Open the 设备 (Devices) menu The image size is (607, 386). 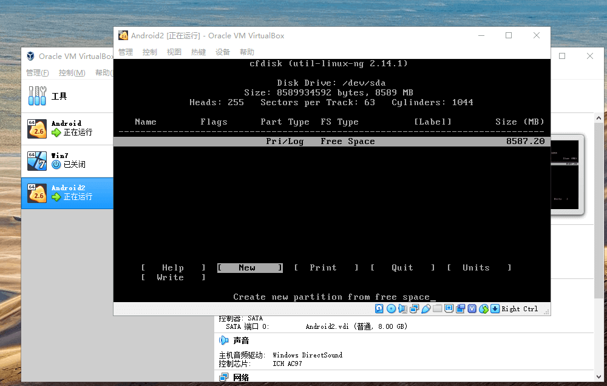(x=223, y=52)
